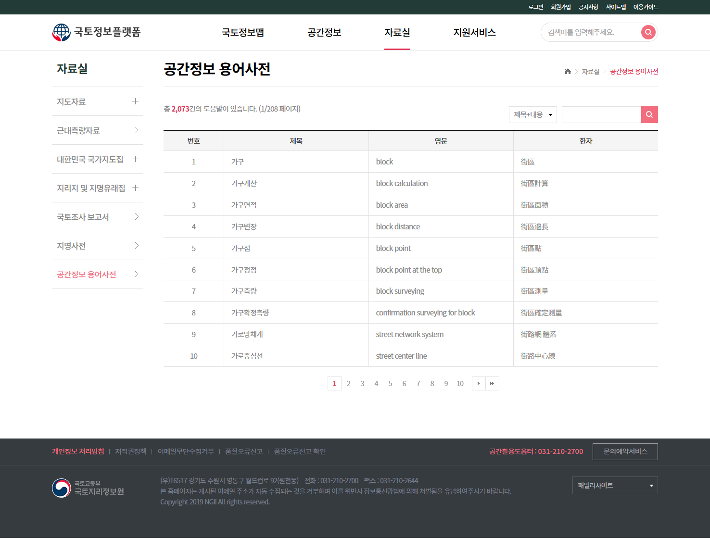This screenshot has height=539, width=710.
Task: Go to page 5 of results
Action: pos(390,383)
